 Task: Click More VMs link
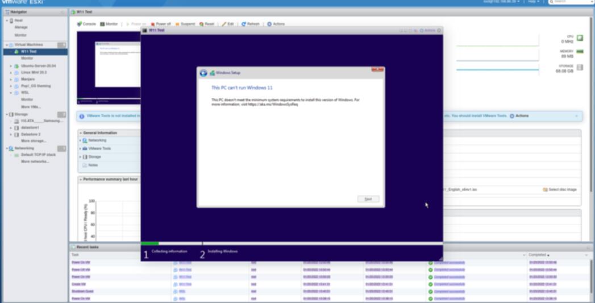pos(31,107)
